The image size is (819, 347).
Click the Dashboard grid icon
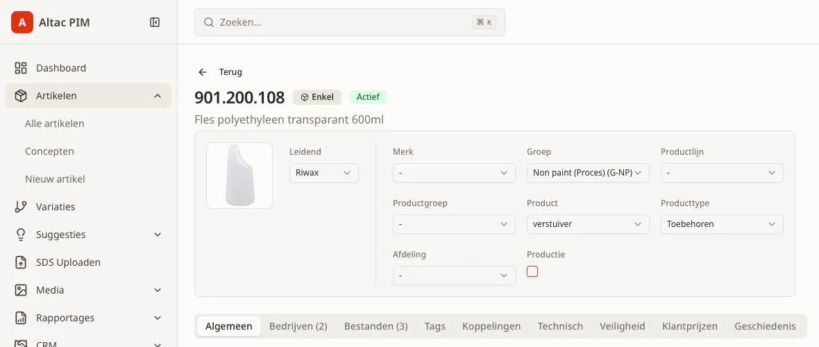[x=21, y=68]
